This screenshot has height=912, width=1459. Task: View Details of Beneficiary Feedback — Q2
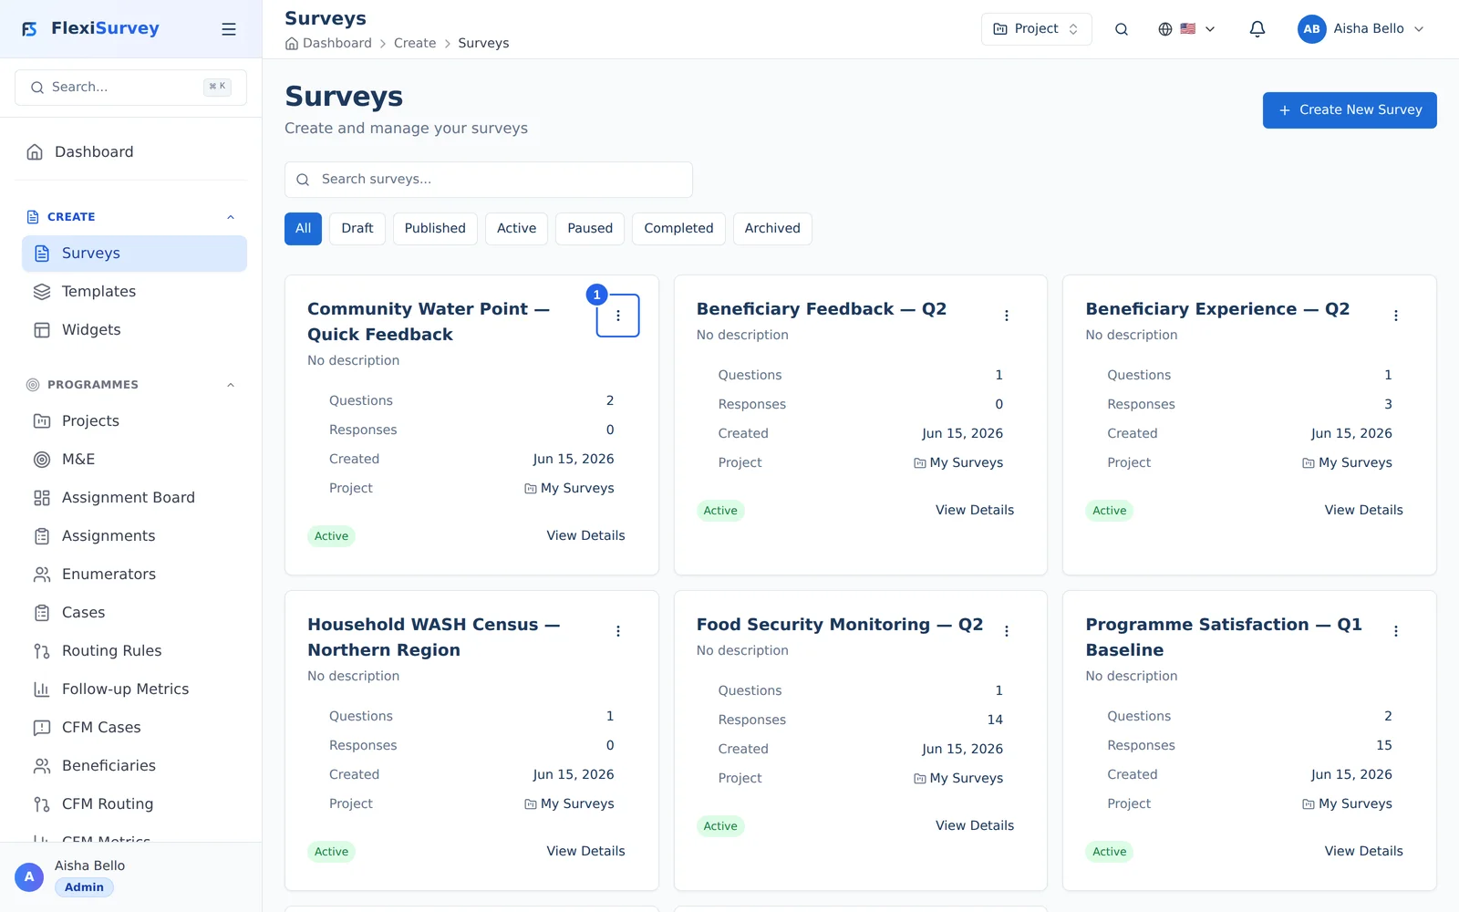[975, 511]
